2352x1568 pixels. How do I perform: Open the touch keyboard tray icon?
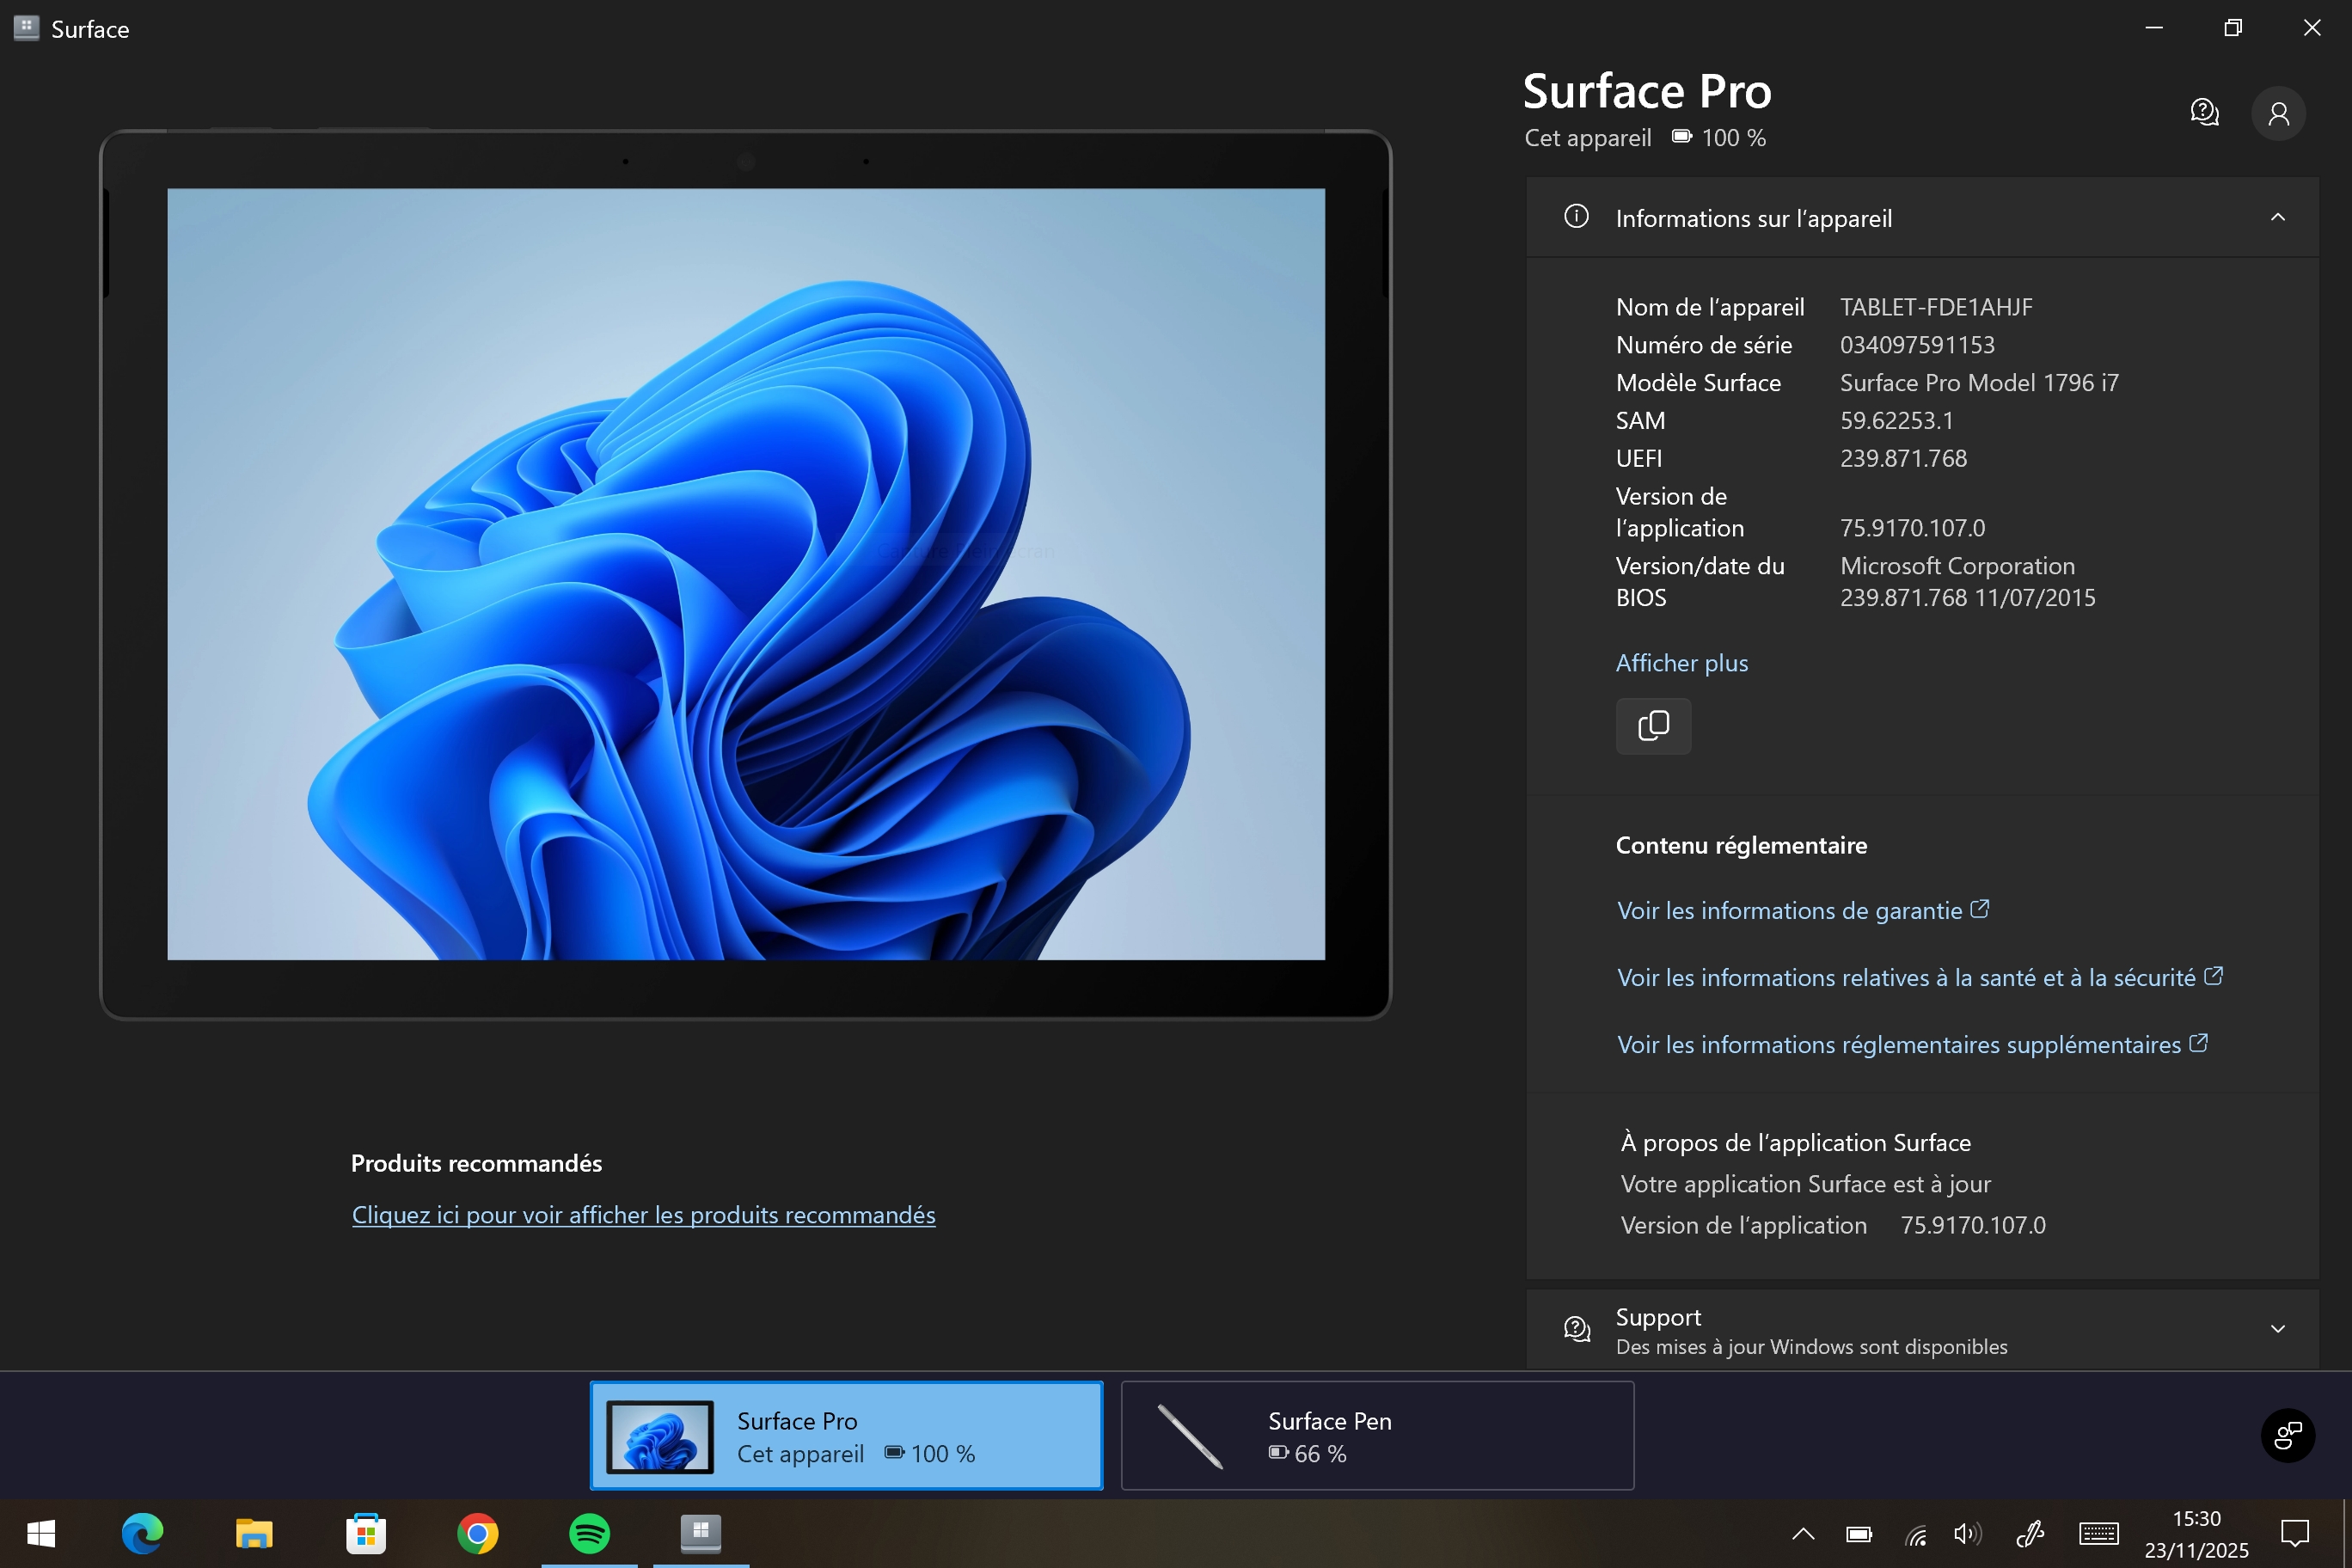2098,1533
